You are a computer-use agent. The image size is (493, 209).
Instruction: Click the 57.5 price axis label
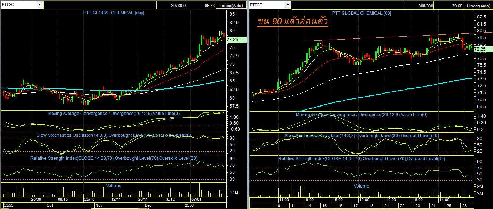coord(234,107)
